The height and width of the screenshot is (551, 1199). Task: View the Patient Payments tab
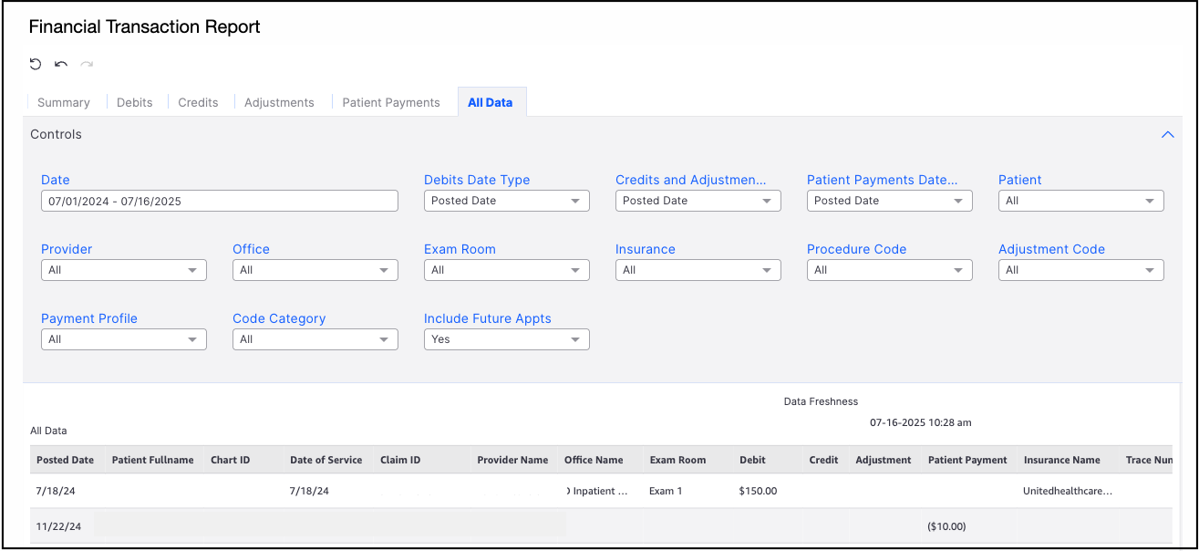[x=391, y=102]
